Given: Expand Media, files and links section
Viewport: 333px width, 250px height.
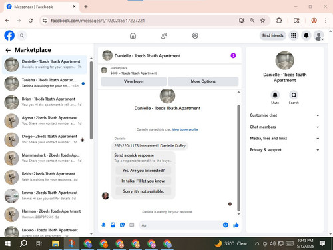Looking at the screenshot, I should pos(284,139).
